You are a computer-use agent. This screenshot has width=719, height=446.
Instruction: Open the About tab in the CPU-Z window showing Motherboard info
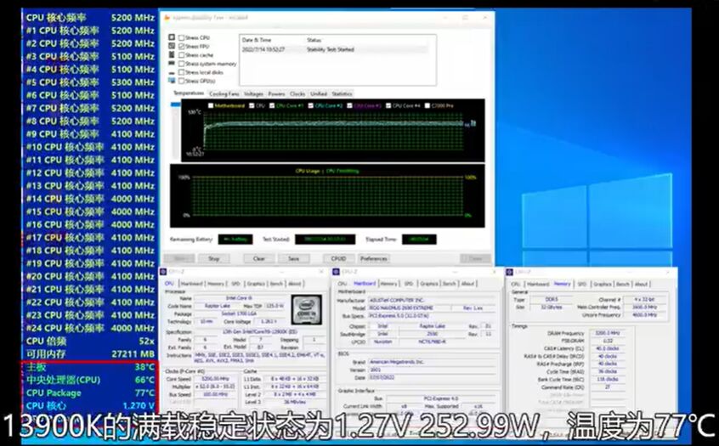click(x=467, y=284)
